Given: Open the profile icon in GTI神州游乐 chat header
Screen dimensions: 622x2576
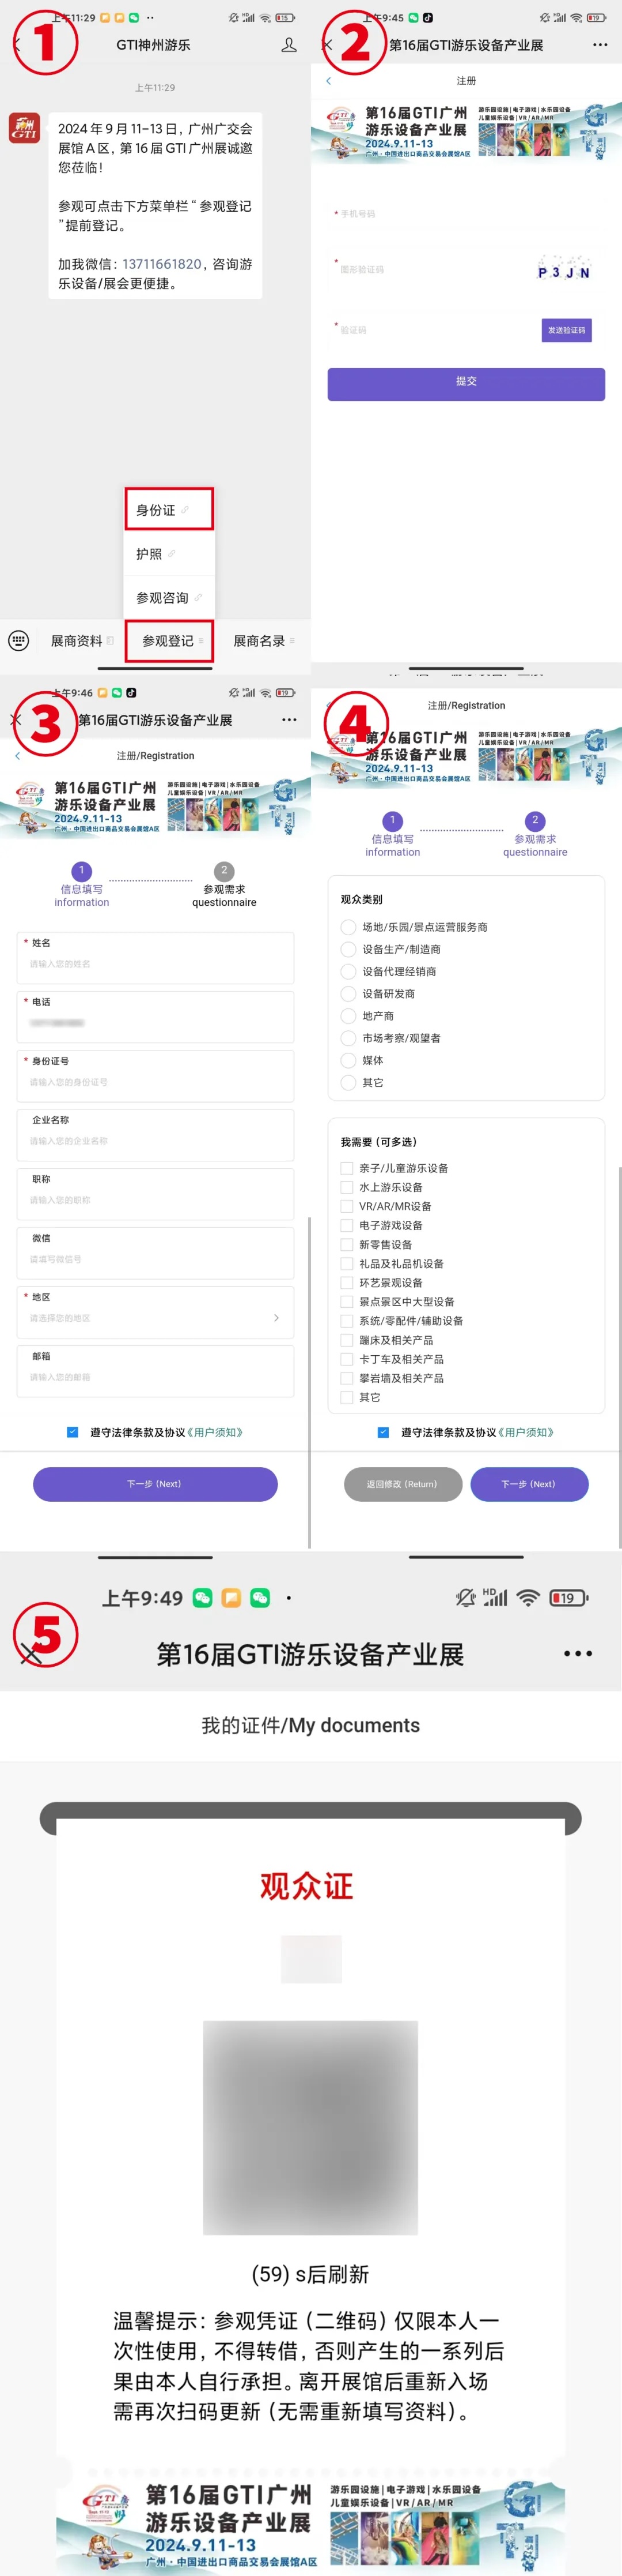Looking at the screenshot, I should pyautogui.click(x=289, y=45).
